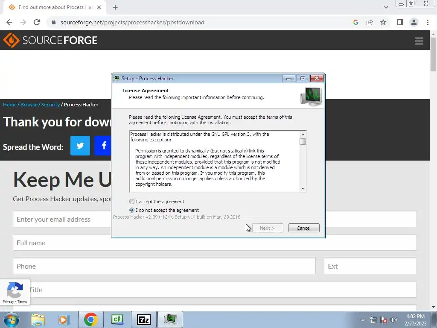
Task: Click Process Hacker setup taskbar icon
Action: pyautogui.click(x=170, y=319)
